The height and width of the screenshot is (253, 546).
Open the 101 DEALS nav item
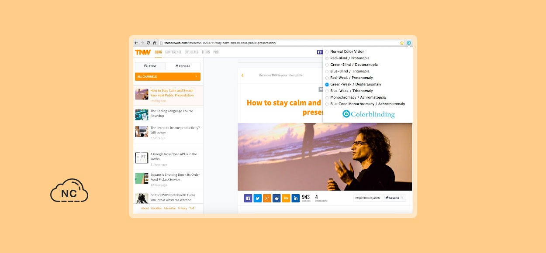191,52
